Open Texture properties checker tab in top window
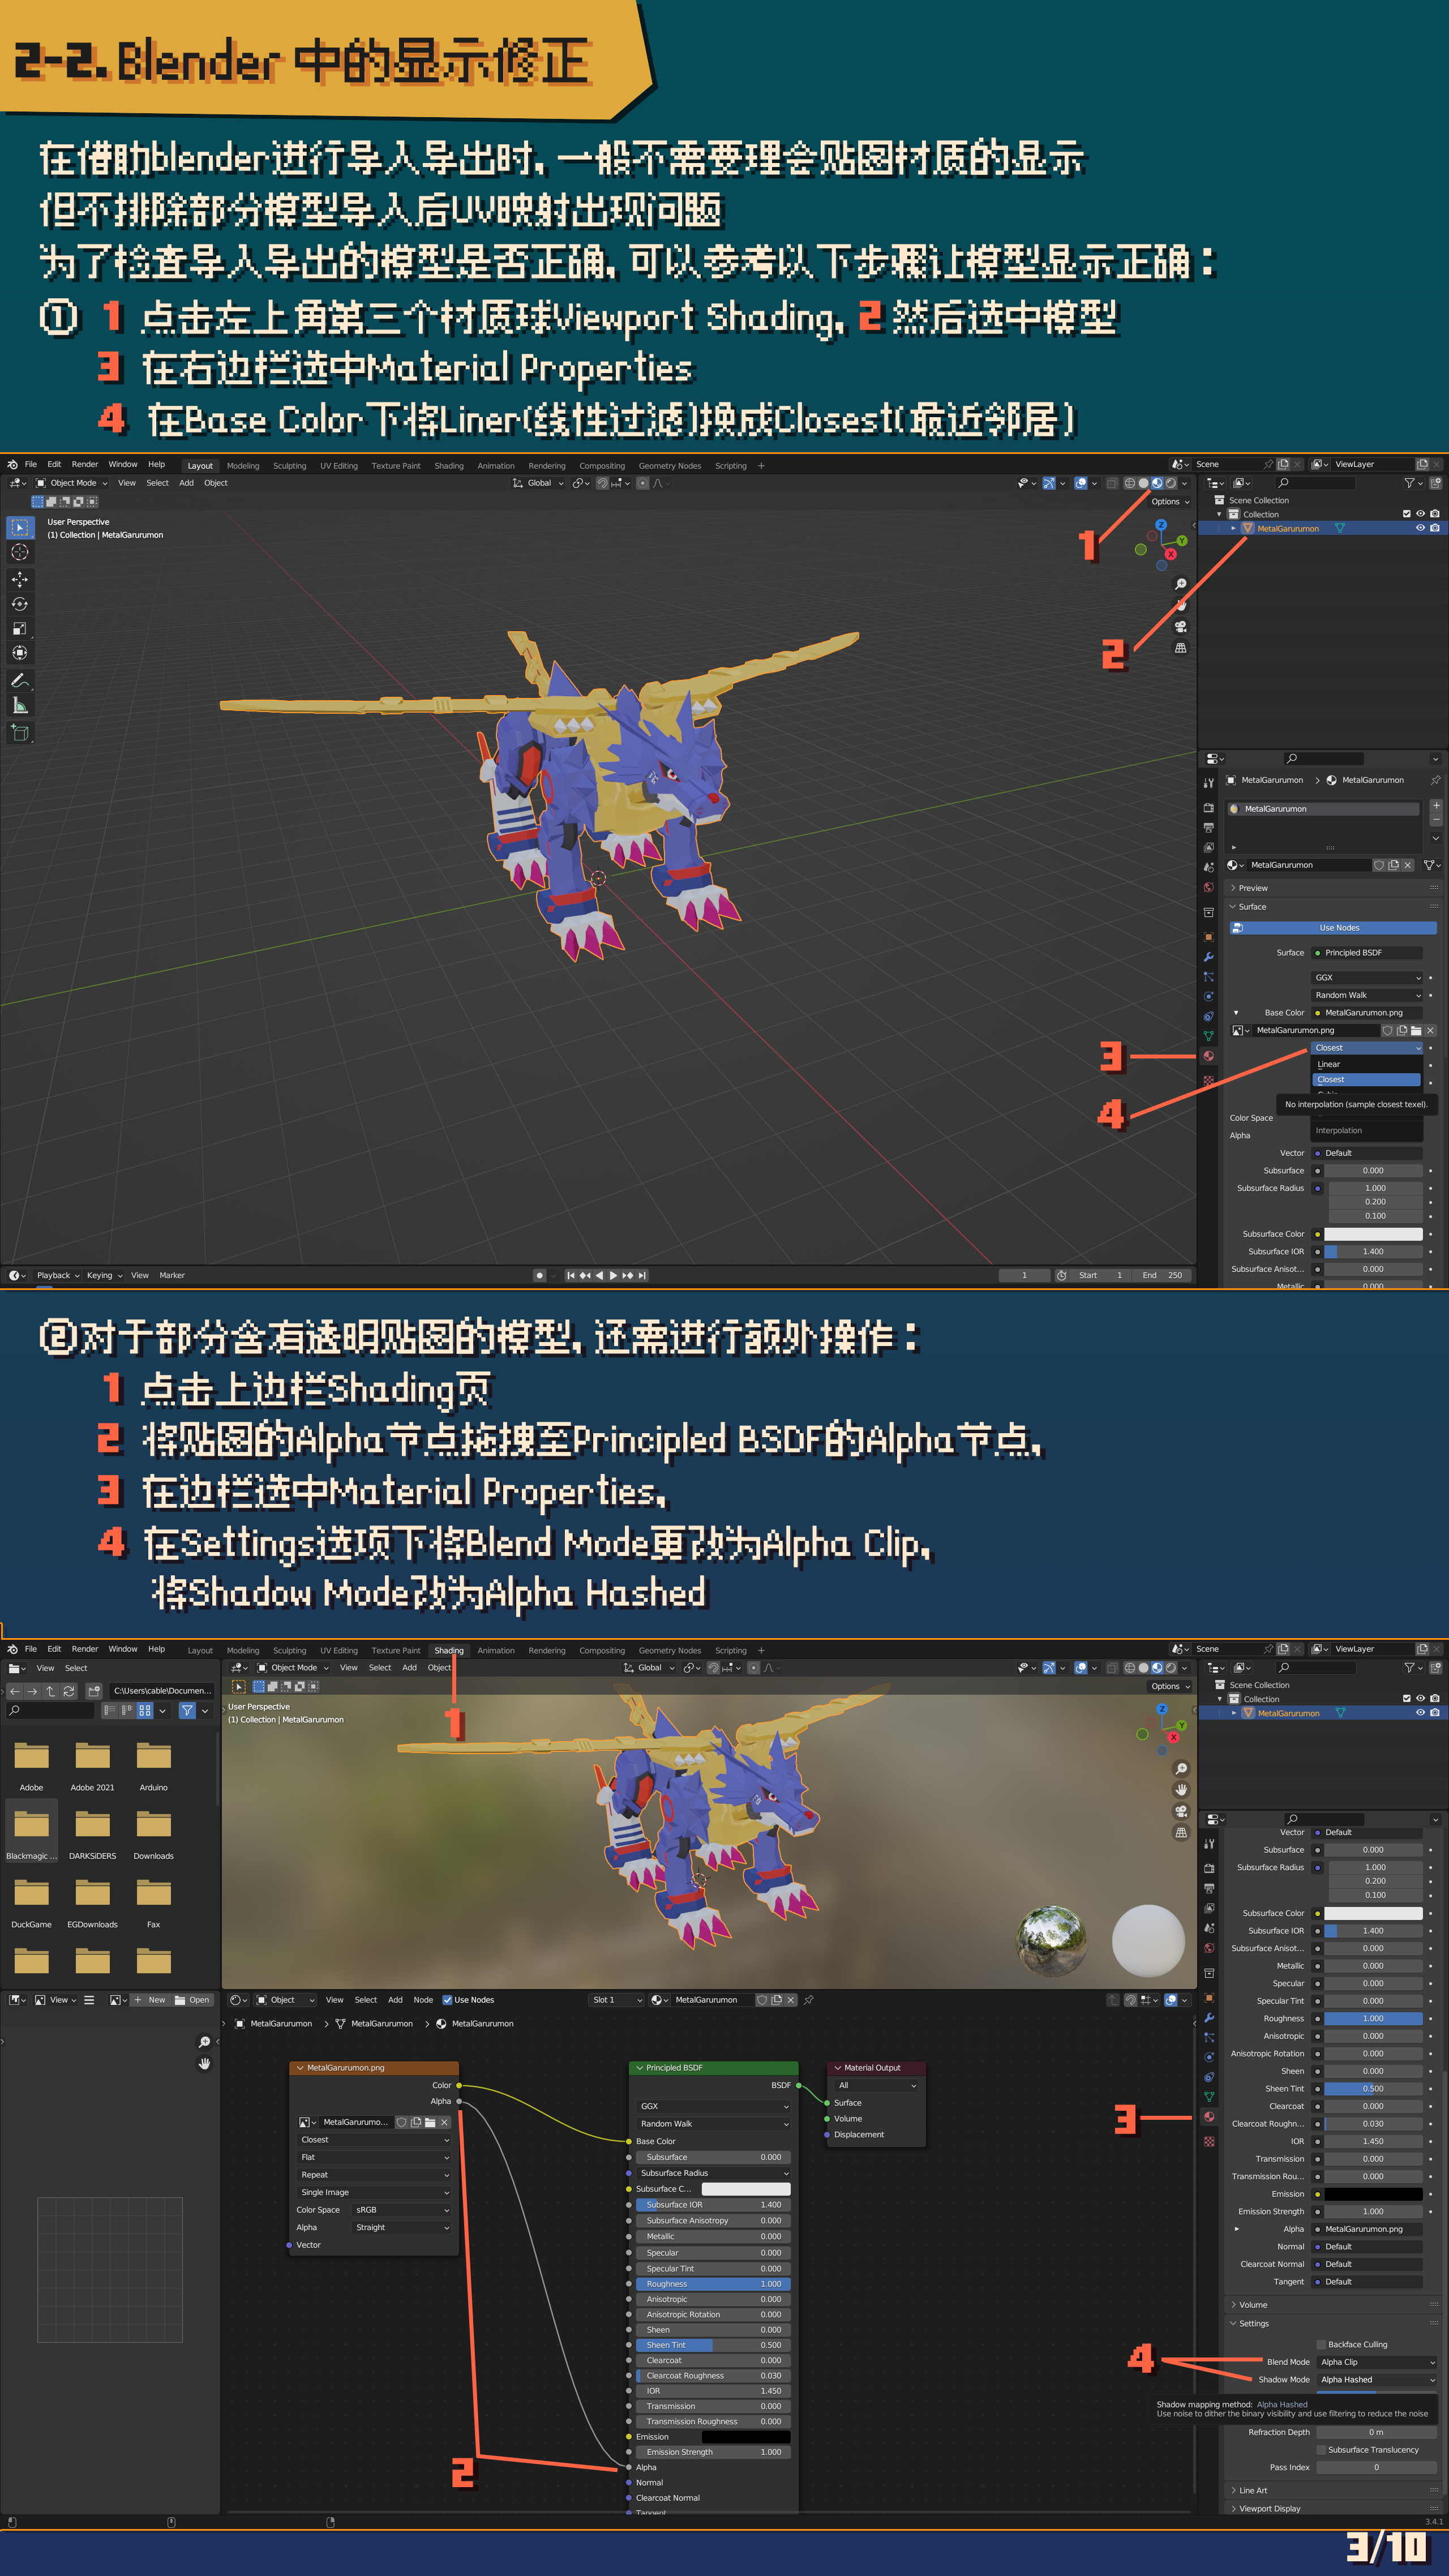 [1209, 1081]
